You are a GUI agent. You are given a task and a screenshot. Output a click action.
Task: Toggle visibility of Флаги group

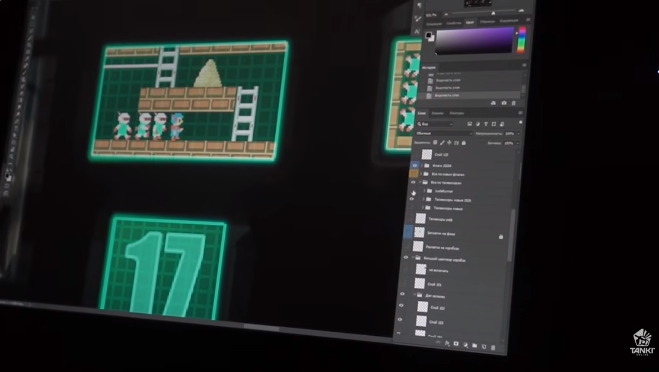[x=415, y=165]
